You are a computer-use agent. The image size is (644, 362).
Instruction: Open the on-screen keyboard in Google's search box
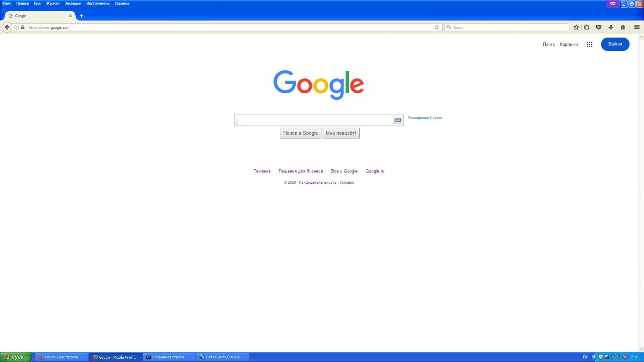click(x=398, y=120)
